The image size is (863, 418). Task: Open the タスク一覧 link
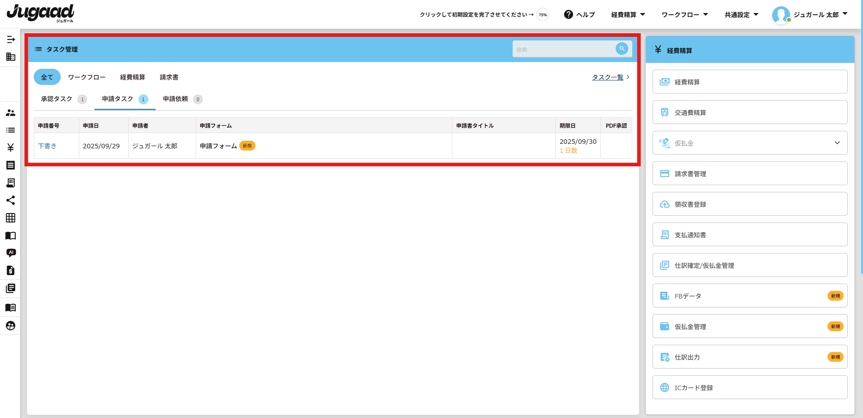608,77
